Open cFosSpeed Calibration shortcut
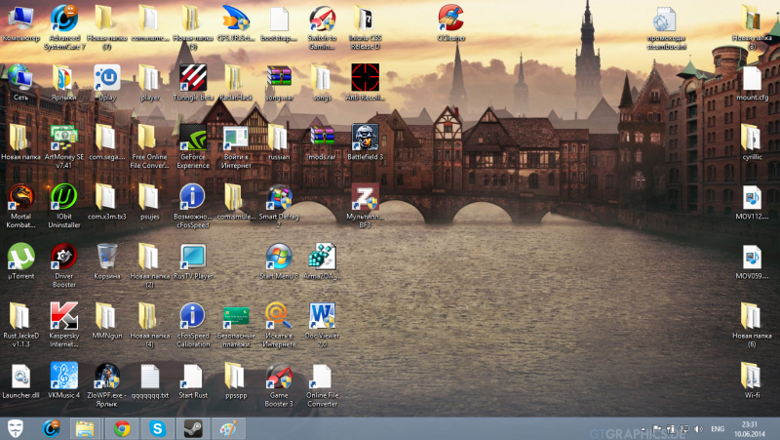This screenshot has width=780, height=440. point(193,316)
